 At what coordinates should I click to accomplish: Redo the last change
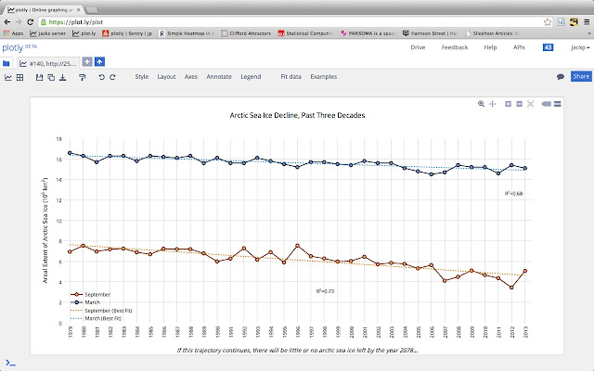click(112, 77)
